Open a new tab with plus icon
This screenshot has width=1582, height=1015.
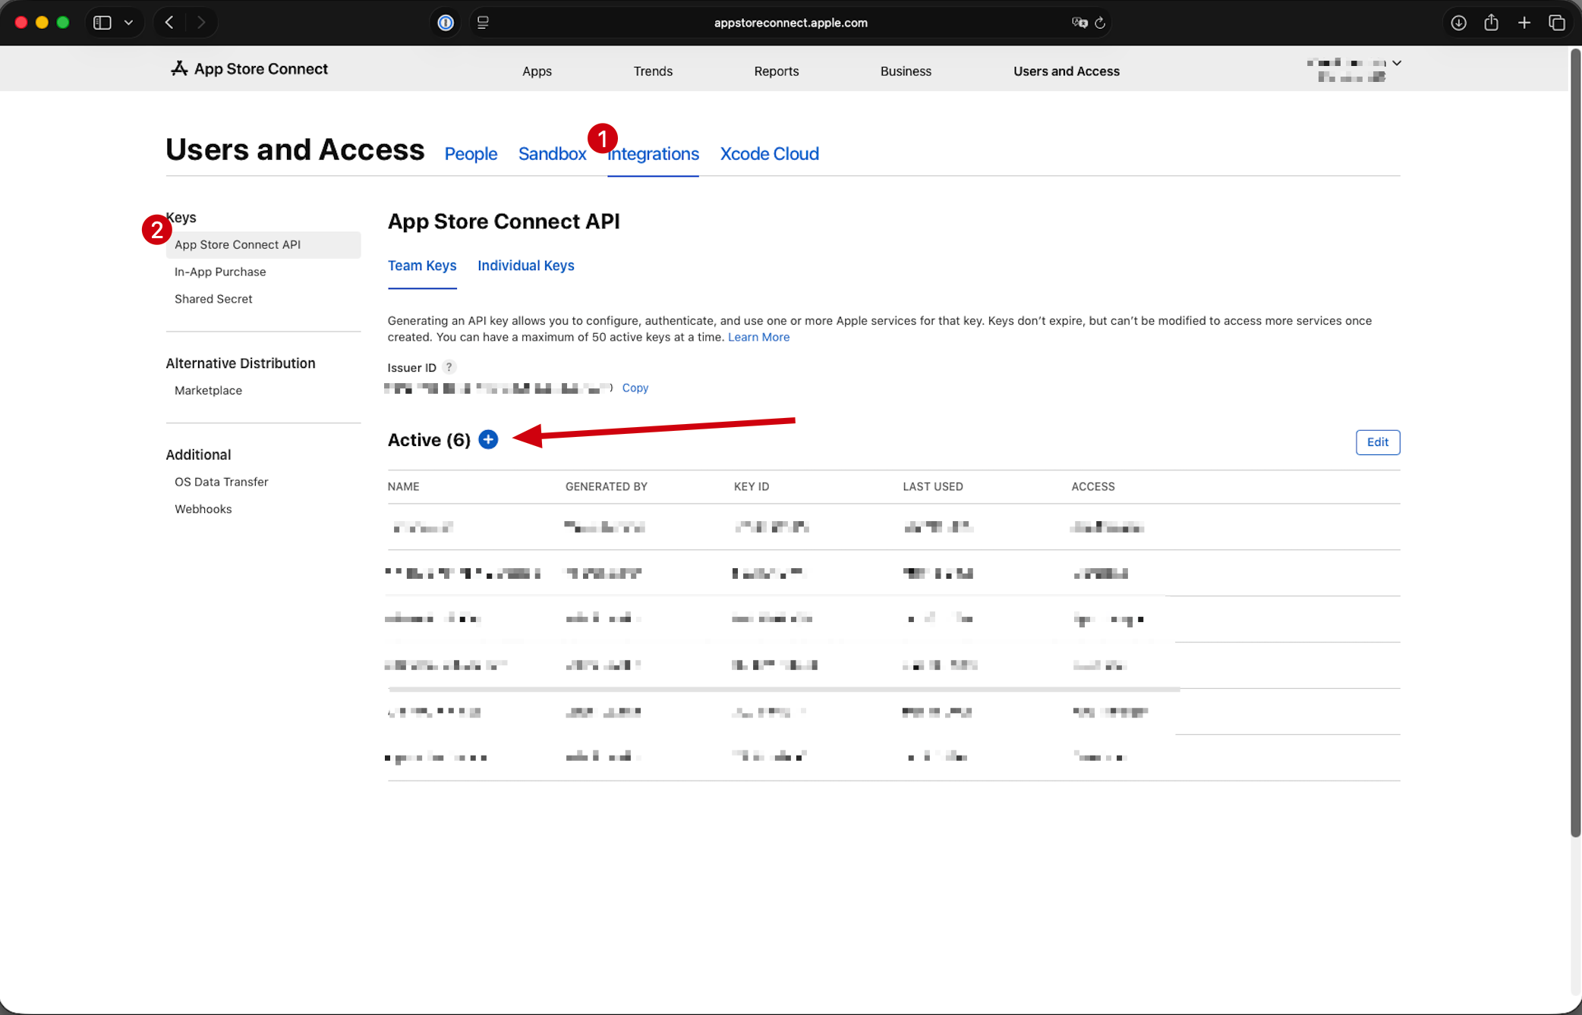coord(1524,23)
